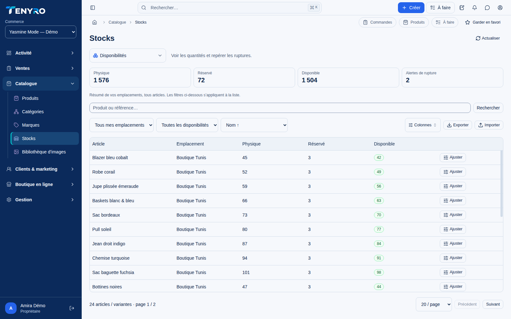Click the logout icon beside Amira Démo
The height and width of the screenshot is (319, 511).
coord(72,308)
